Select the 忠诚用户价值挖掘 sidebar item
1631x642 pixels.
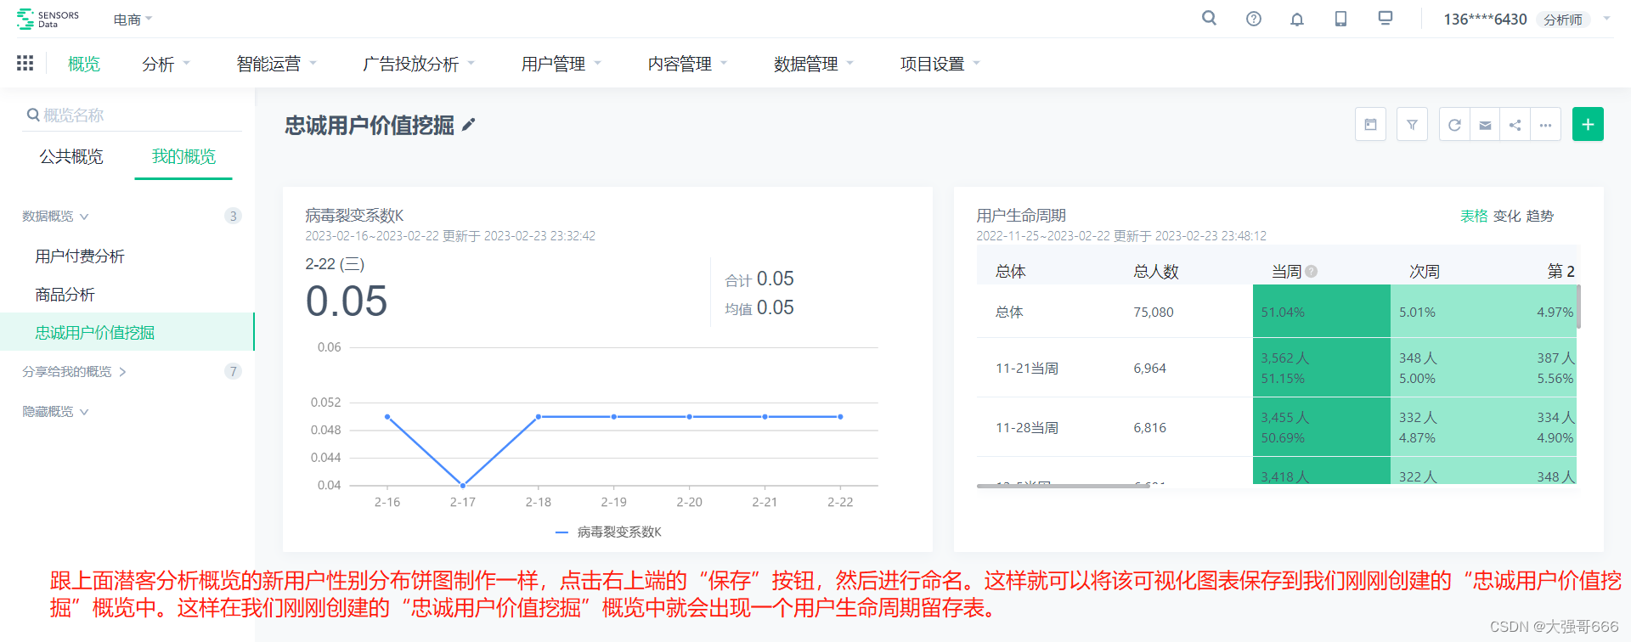pos(127,332)
